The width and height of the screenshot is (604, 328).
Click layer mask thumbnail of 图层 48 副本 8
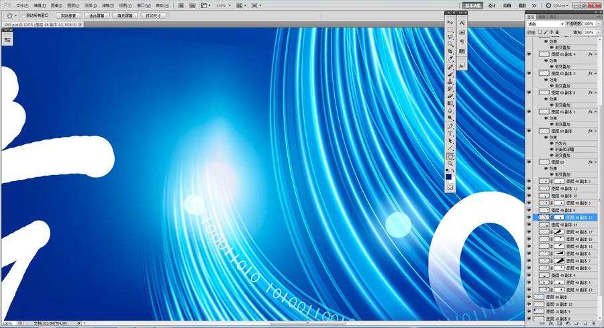(558, 254)
